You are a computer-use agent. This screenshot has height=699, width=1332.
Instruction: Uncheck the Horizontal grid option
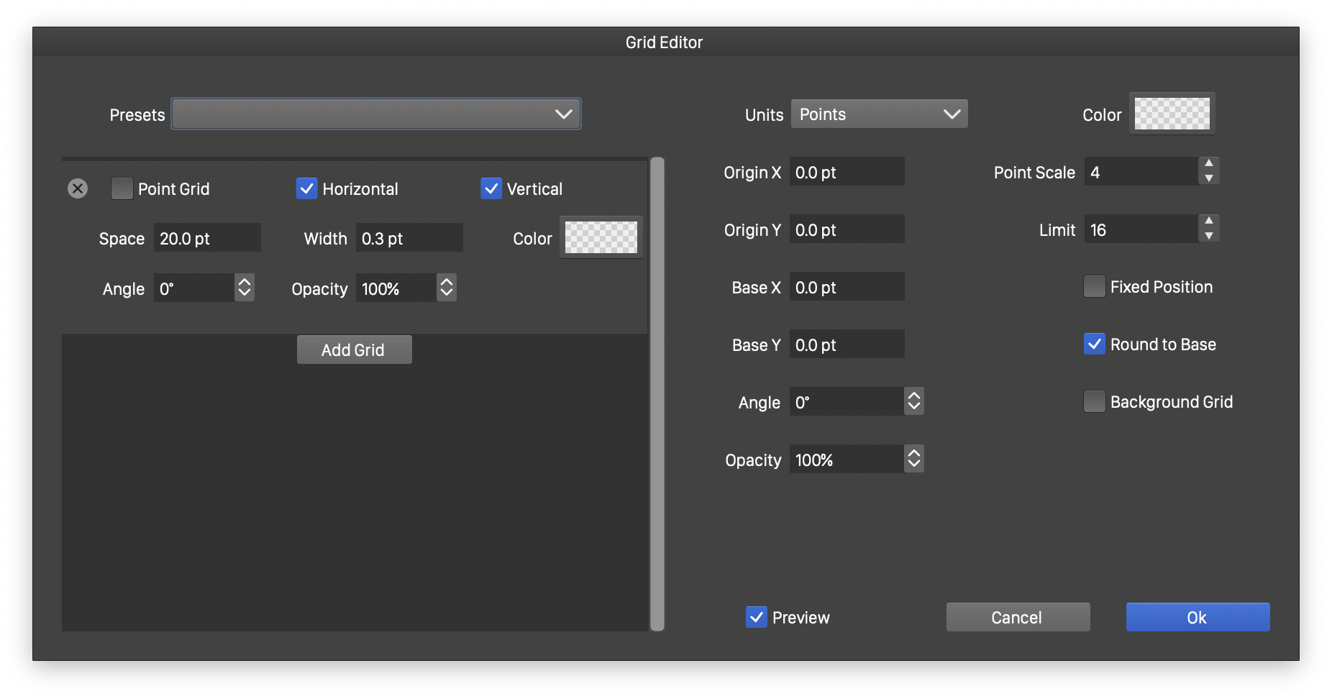(307, 188)
